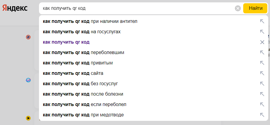Choose suggestion "на госуслугах"
Image resolution: width=270 pixels, height=125 pixels.
[x=153, y=32]
